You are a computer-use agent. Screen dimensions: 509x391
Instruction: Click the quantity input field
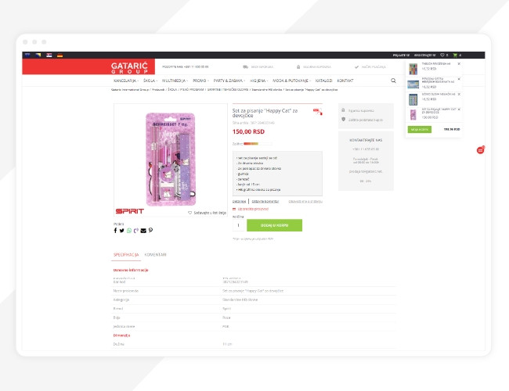point(239,225)
